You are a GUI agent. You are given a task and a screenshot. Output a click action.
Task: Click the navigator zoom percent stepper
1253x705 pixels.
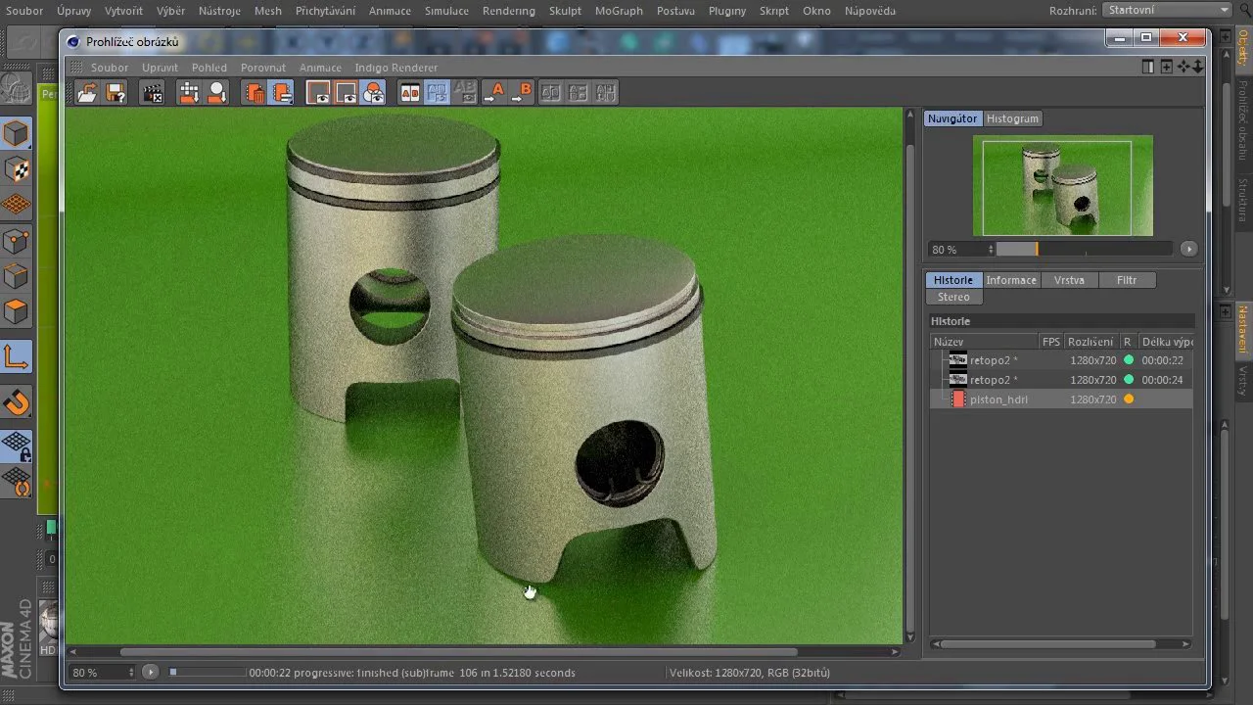tap(991, 250)
